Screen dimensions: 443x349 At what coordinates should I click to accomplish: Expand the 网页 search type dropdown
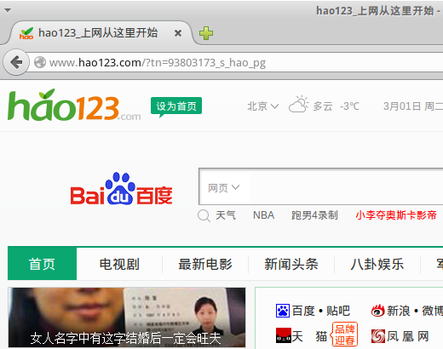(x=224, y=188)
